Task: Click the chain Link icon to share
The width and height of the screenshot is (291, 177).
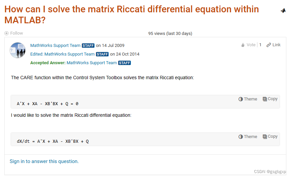Action: click(269, 45)
